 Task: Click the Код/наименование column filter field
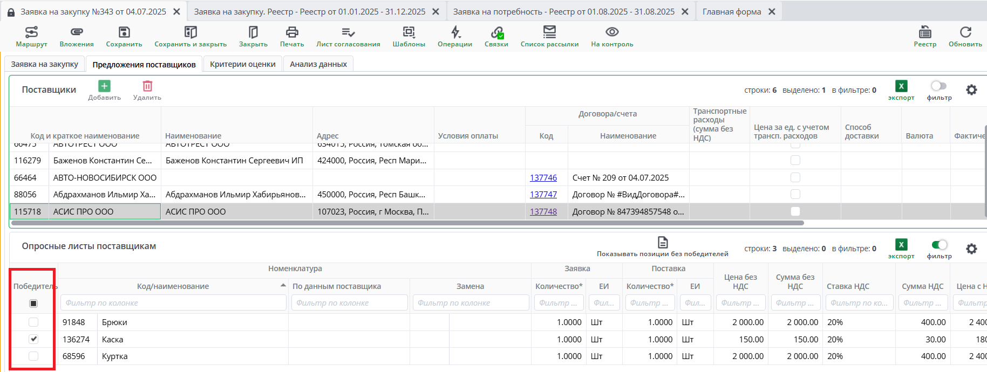click(173, 303)
